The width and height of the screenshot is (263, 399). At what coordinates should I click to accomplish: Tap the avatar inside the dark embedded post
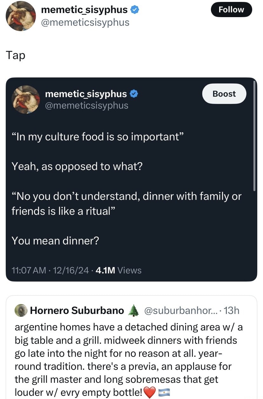(26, 100)
